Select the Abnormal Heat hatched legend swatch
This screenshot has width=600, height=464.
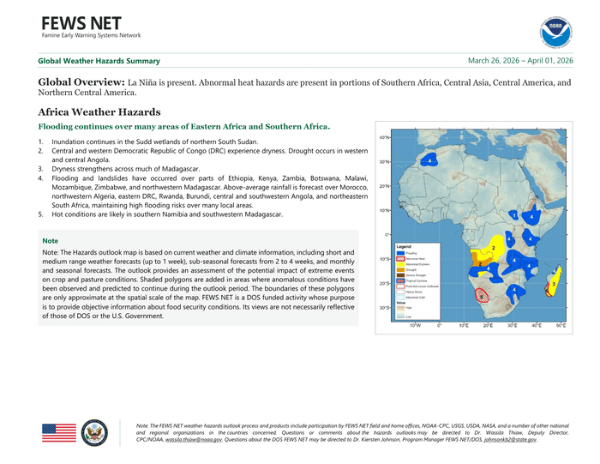(x=400, y=258)
